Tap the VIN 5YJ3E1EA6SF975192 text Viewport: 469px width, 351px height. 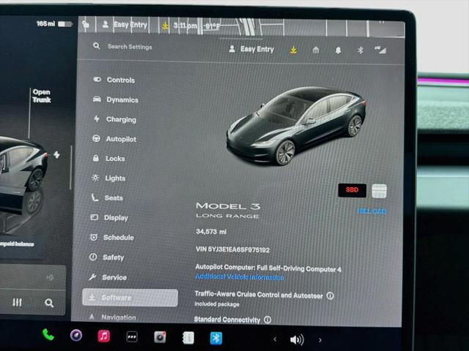coord(233,249)
